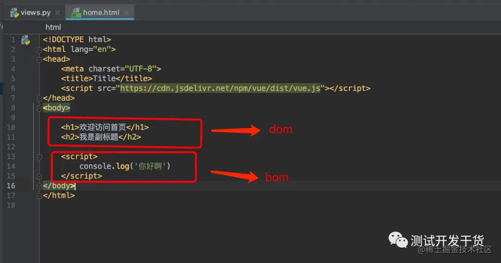
Task: Click line number 16 in the gutter
Action: [x=11, y=186]
